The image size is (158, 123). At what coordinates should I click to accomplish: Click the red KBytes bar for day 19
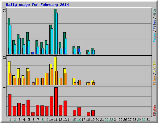[x=93, y=113]
